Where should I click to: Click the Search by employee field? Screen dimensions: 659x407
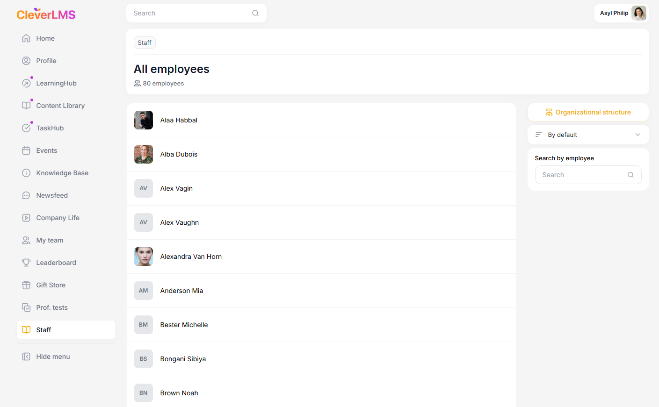pyautogui.click(x=583, y=175)
